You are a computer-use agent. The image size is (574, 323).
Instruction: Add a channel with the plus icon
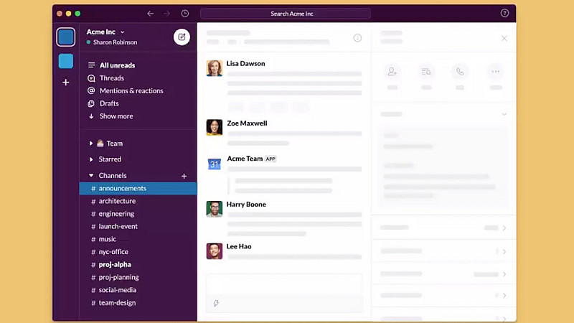coord(184,176)
